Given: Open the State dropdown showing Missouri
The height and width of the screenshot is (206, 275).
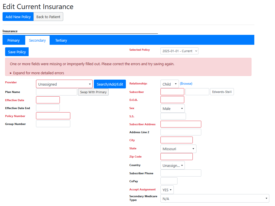Looking at the screenshot, I should tap(178, 149).
